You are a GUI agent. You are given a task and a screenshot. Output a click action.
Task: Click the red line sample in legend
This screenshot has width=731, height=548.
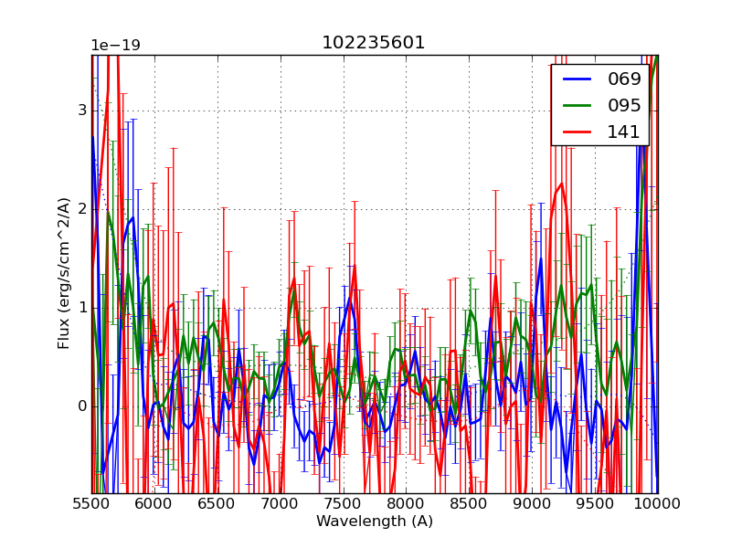coord(576,132)
